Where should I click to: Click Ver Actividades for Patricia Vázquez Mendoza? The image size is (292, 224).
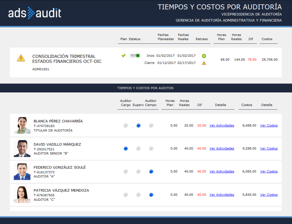point(221,194)
